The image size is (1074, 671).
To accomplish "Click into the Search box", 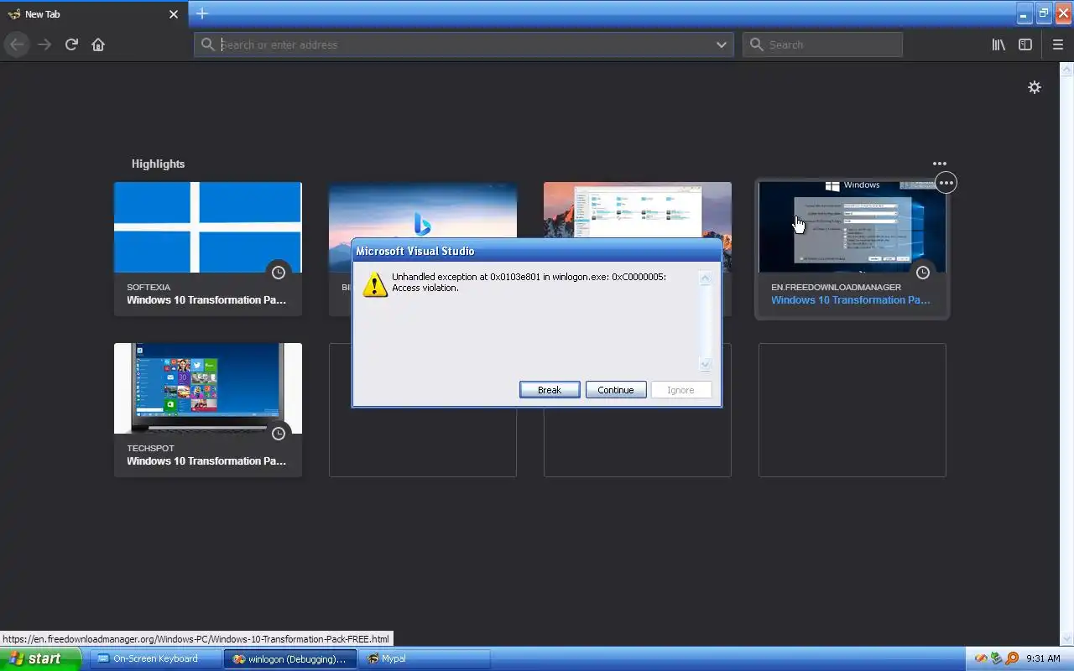I will coord(822,44).
